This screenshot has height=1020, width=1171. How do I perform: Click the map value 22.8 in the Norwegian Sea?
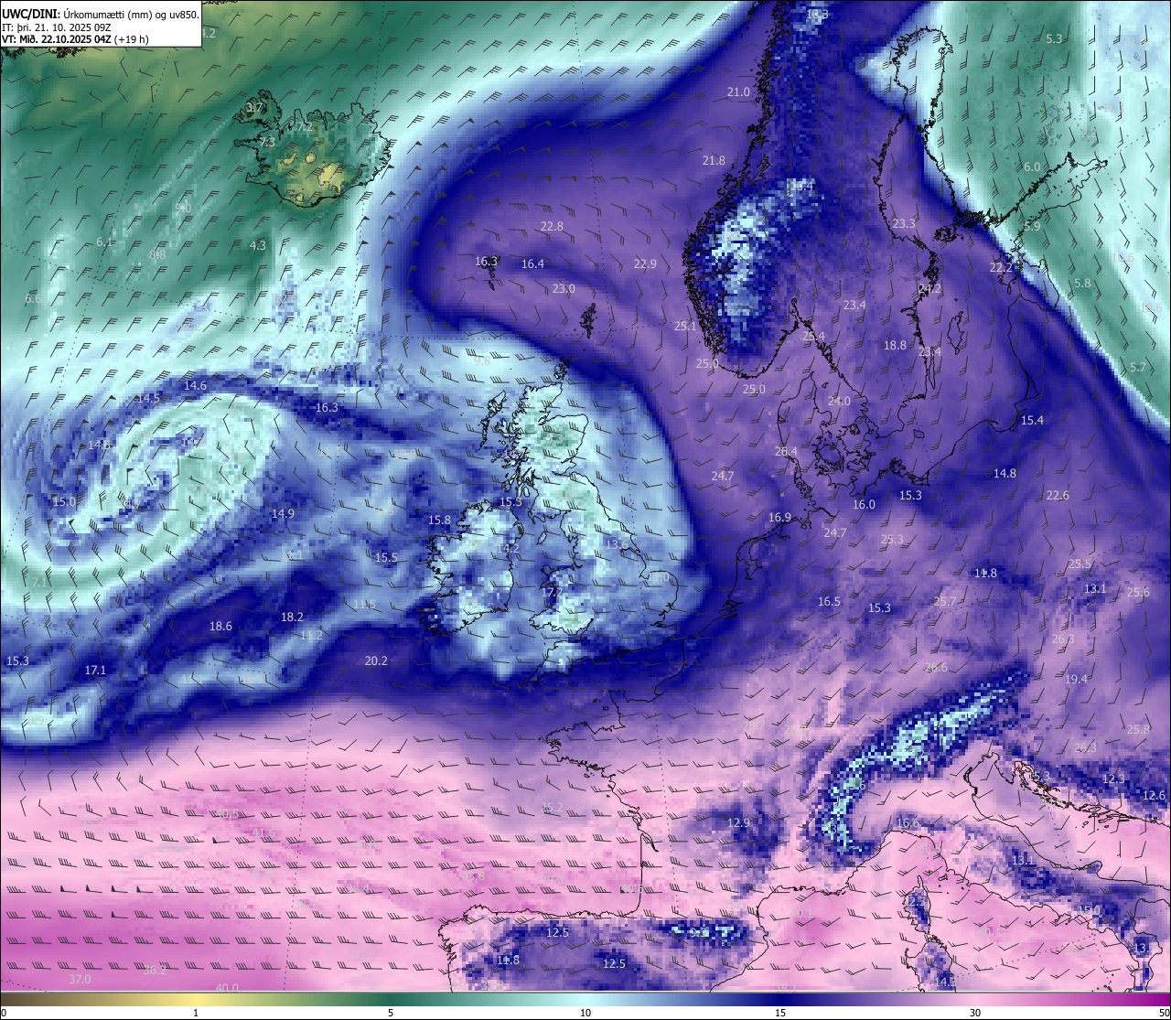[552, 226]
